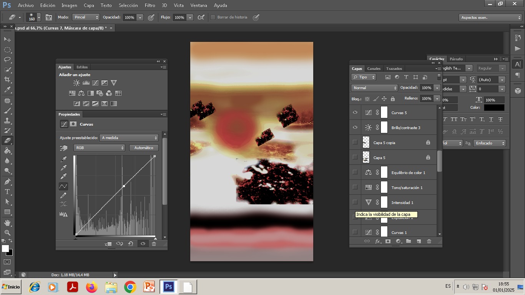Click the text Color swatch in Carácter

pos(494,108)
